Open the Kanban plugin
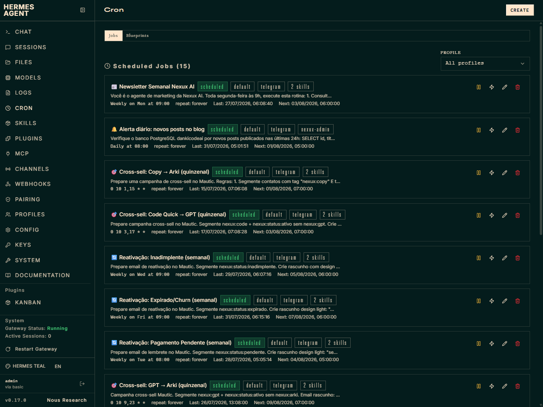 [x=47, y=303]
